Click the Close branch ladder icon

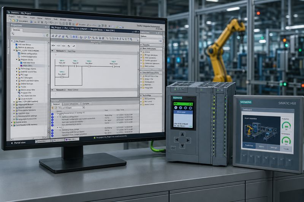pos(74,46)
